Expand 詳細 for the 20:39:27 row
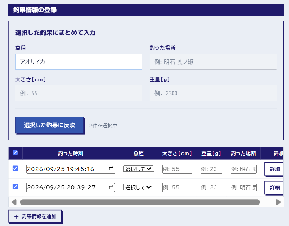This screenshot has width=289, height=226. (274, 187)
